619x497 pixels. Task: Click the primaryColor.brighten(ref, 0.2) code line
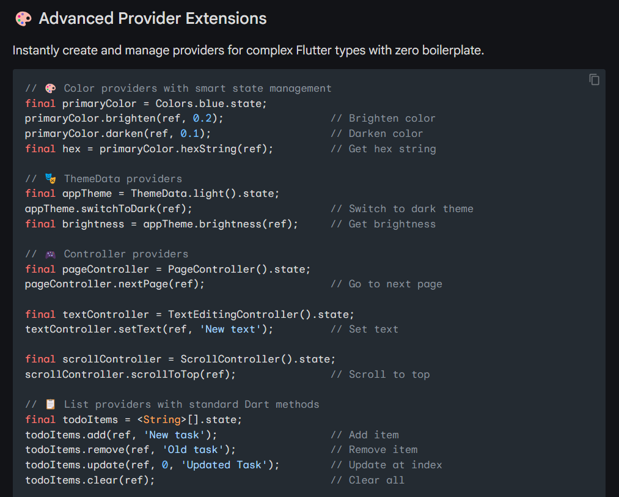124,119
